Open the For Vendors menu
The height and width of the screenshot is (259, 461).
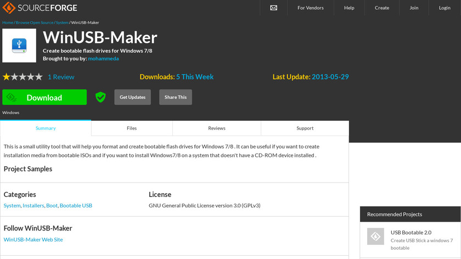pyautogui.click(x=311, y=8)
